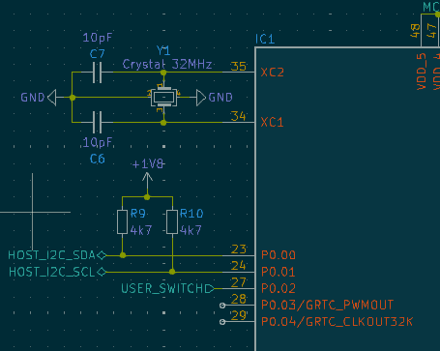Select pin P0.04/GRTC_CLKOUT32K text
The height and width of the screenshot is (351, 440).
[337, 322]
